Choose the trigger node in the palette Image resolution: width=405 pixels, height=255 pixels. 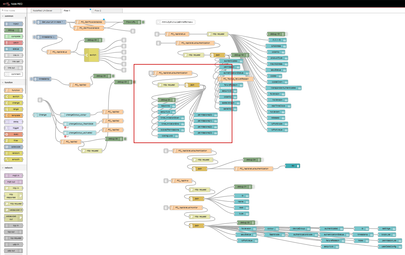13,128
